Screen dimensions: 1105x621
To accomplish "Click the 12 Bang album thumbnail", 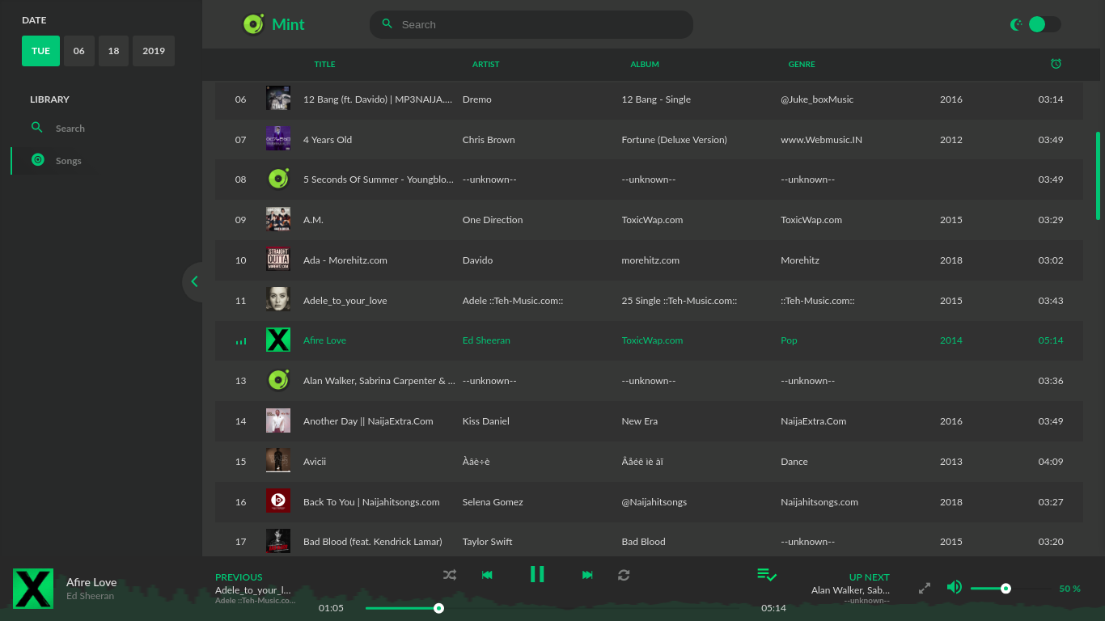I will pos(278,99).
